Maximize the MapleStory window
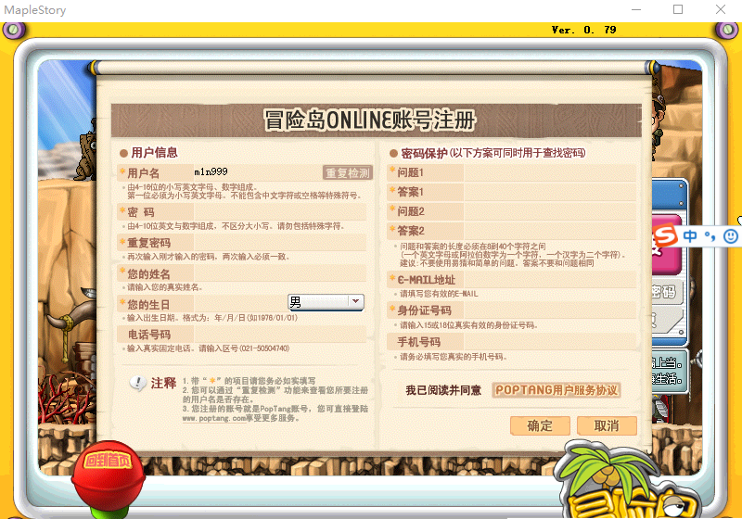742x519 pixels. [x=678, y=9]
